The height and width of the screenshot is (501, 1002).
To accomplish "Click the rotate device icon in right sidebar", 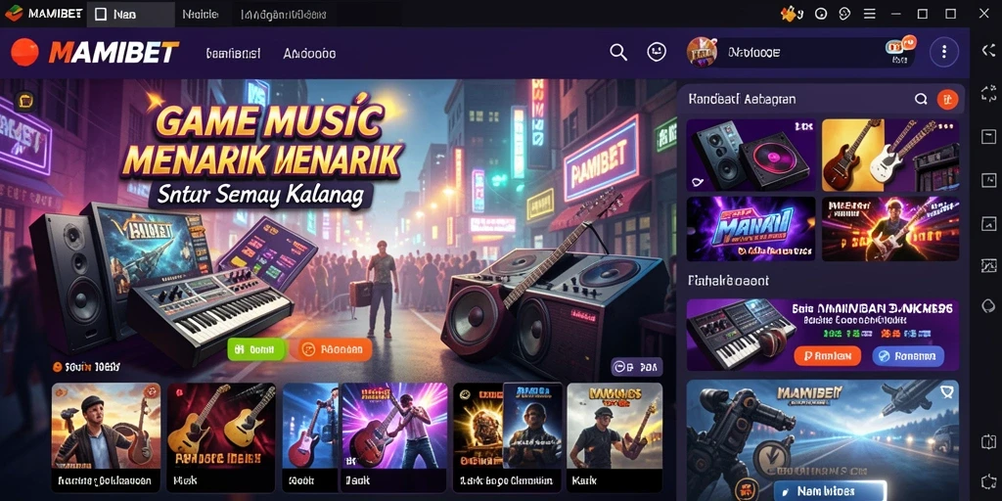I will pos(988,441).
